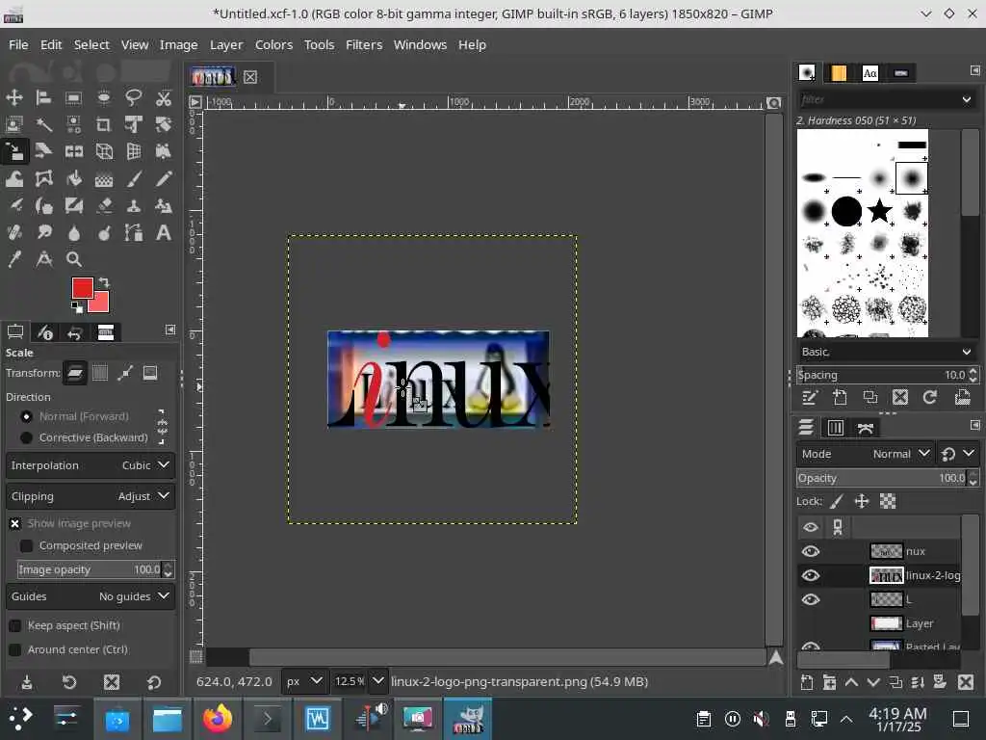Reset colors to default black and white
Viewport: 986px width, 740px height.
coord(77,307)
